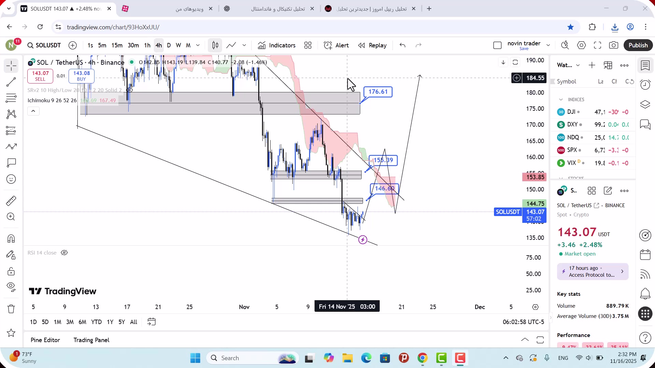
Task: Select the crosshair cursor tool
Action: pos(11,66)
